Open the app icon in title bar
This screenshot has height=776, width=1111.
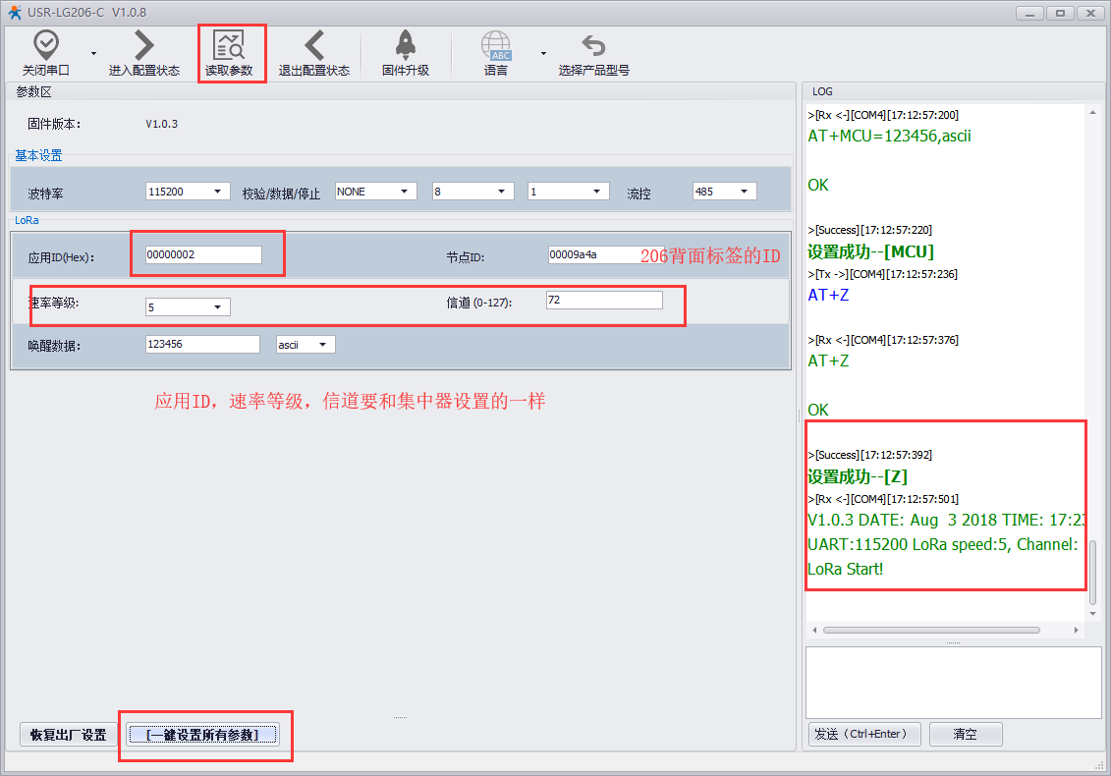point(10,11)
